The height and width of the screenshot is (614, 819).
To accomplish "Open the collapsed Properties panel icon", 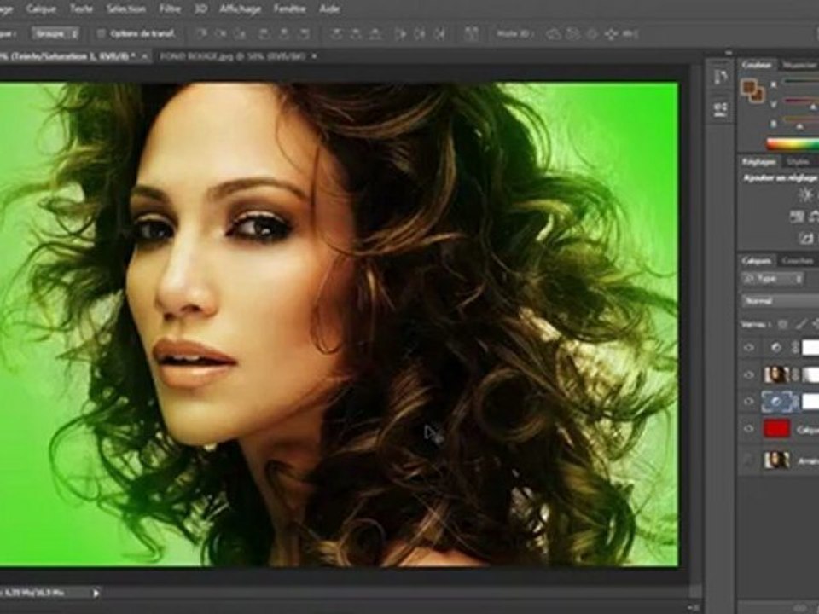I will (x=720, y=108).
